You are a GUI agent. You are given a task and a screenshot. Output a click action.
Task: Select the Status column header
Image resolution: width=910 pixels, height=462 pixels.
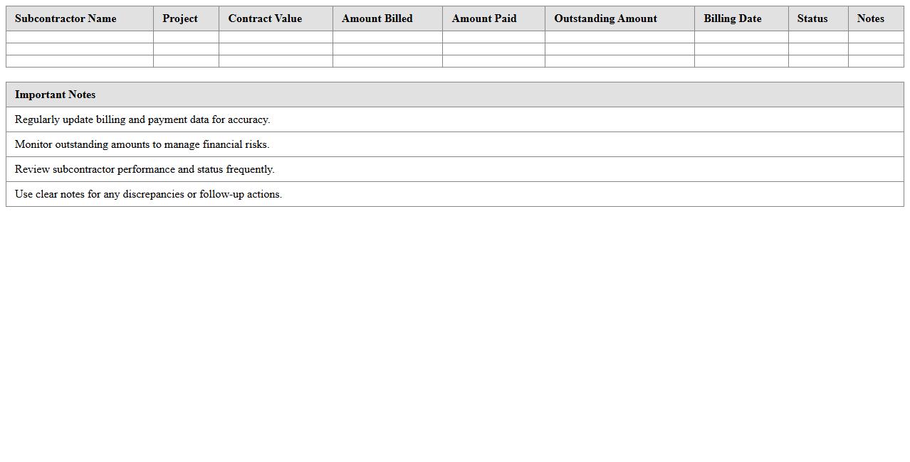[812, 18]
